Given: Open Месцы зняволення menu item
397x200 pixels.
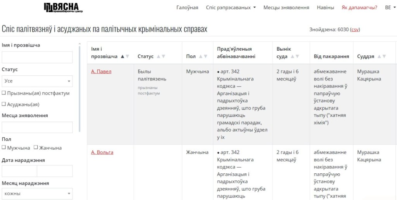Looking at the screenshot, I should 286,7.
